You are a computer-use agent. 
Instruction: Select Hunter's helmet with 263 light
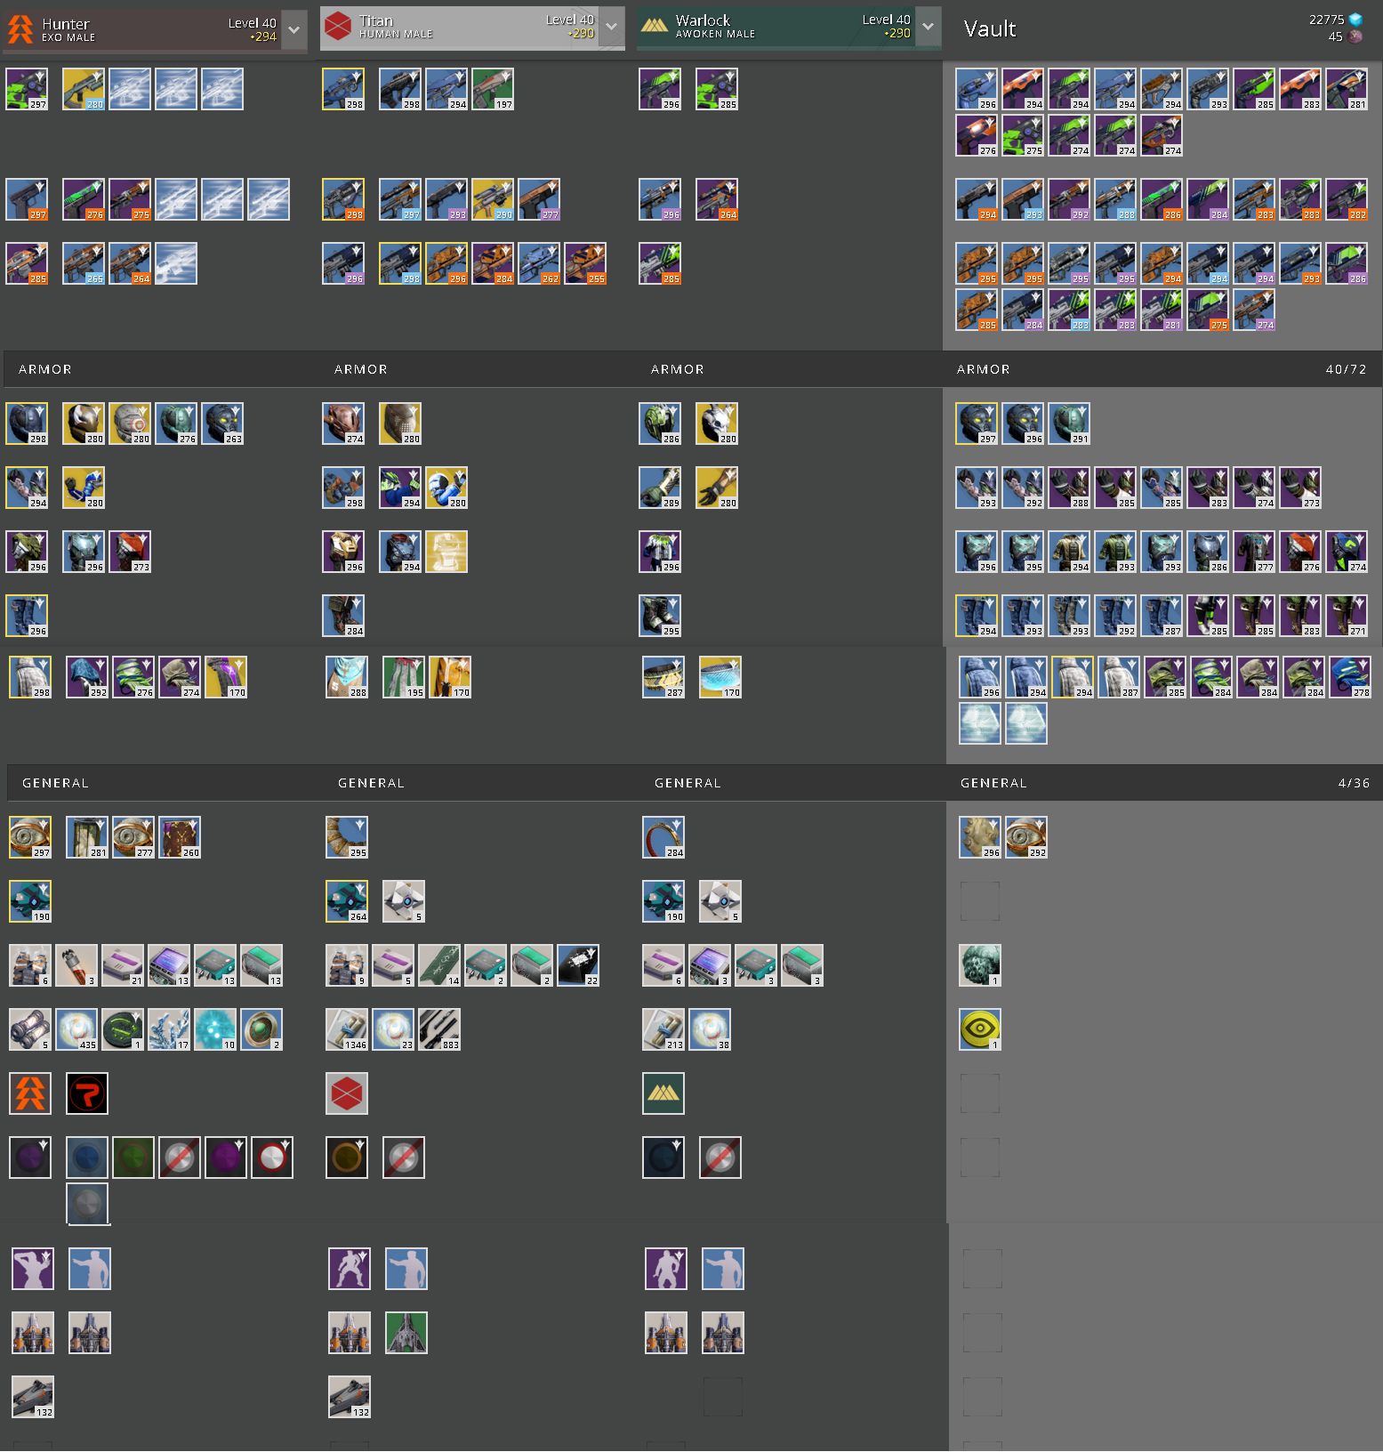(x=222, y=423)
